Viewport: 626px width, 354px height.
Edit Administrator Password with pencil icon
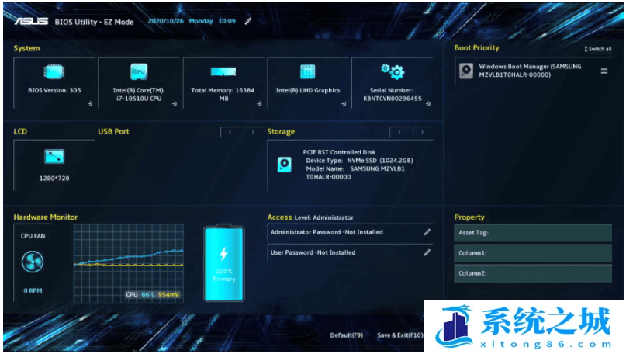pyautogui.click(x=427, y=232)
